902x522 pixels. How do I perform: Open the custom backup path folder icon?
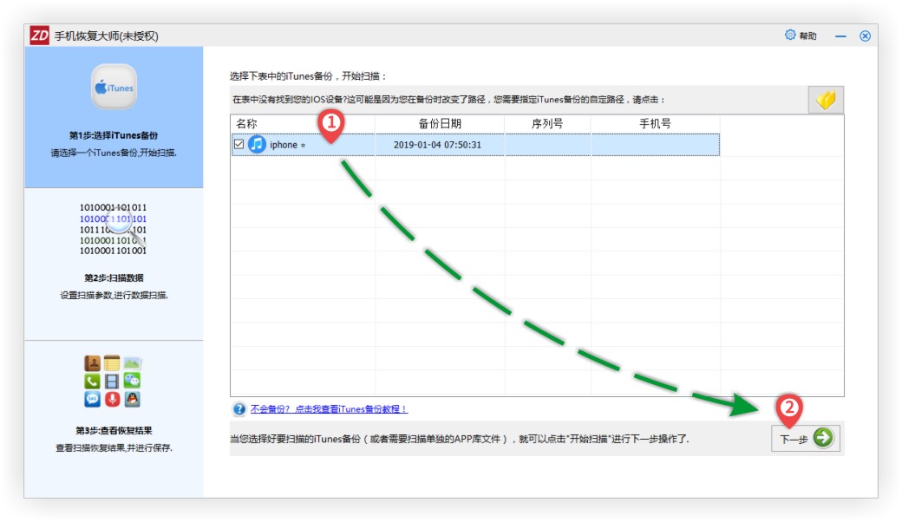tap(826, 100)
